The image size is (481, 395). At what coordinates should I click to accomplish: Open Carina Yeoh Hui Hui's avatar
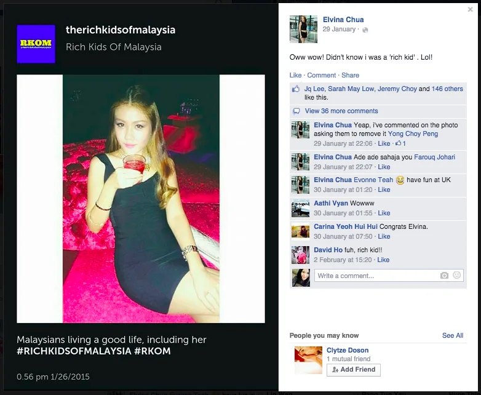coord(300,231)
